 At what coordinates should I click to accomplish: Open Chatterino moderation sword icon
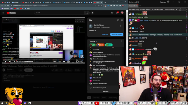tap(177, 10)
